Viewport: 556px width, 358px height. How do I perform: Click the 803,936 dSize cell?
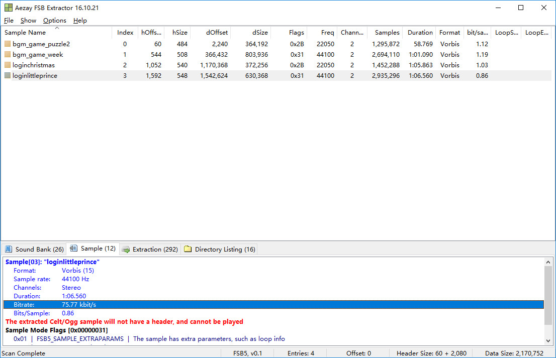pyautogui.click(x=257, y=55)
